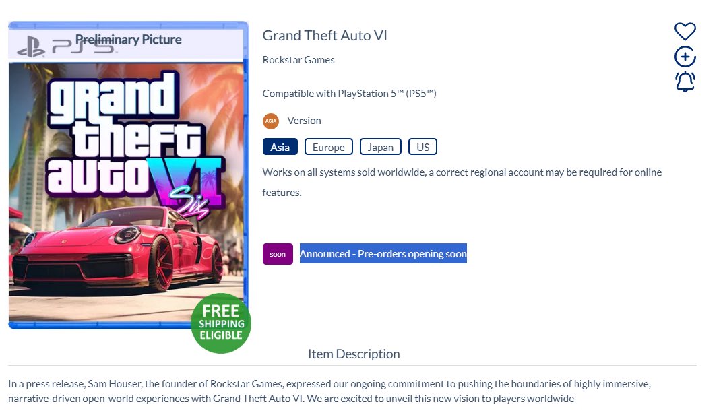Switch to the Europe region version
The width and height of the screenshot is (723, 419).
(x=328, y=147)
